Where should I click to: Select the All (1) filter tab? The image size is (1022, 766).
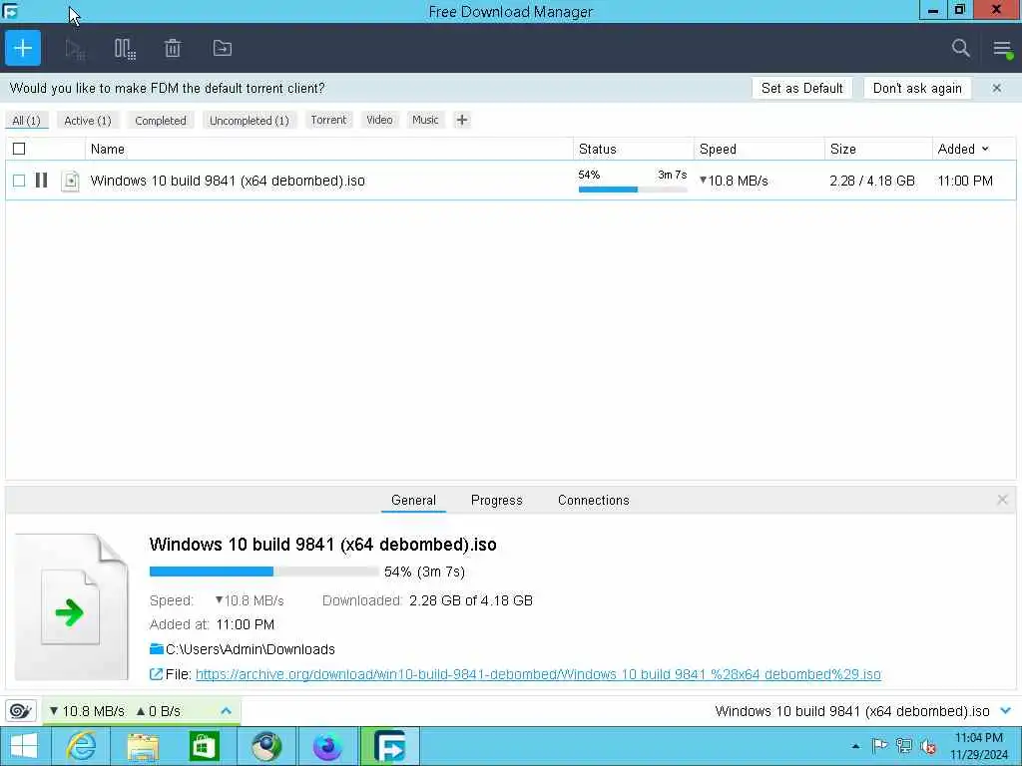point(26,121)
